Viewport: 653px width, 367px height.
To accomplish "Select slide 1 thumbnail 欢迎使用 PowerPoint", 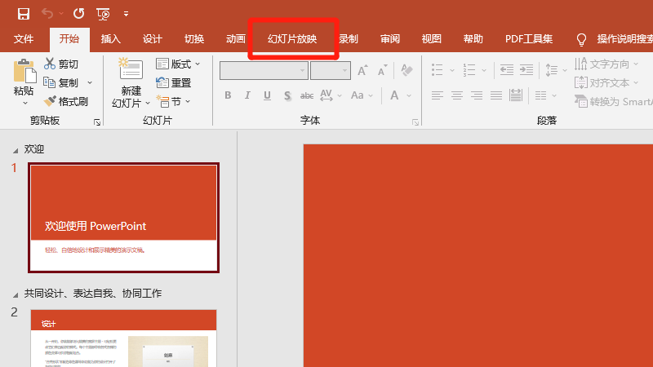I will pyautogui.click(x=123, y=217).
